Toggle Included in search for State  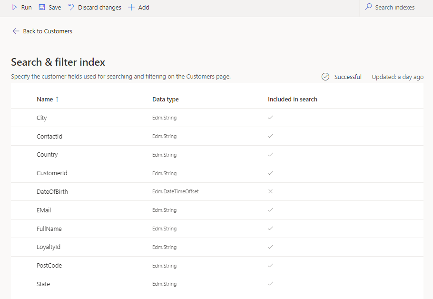click(x=270, y=284)
